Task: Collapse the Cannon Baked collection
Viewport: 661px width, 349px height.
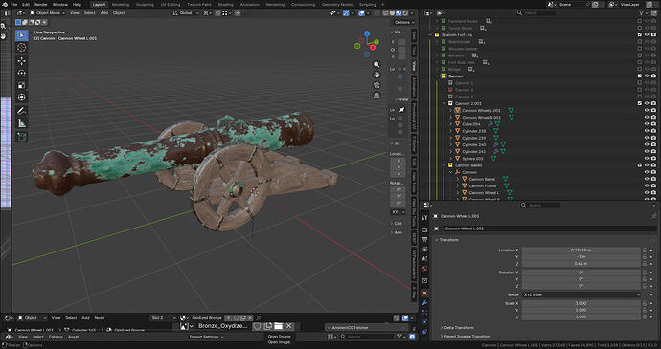Action: (x=444, y=165)
